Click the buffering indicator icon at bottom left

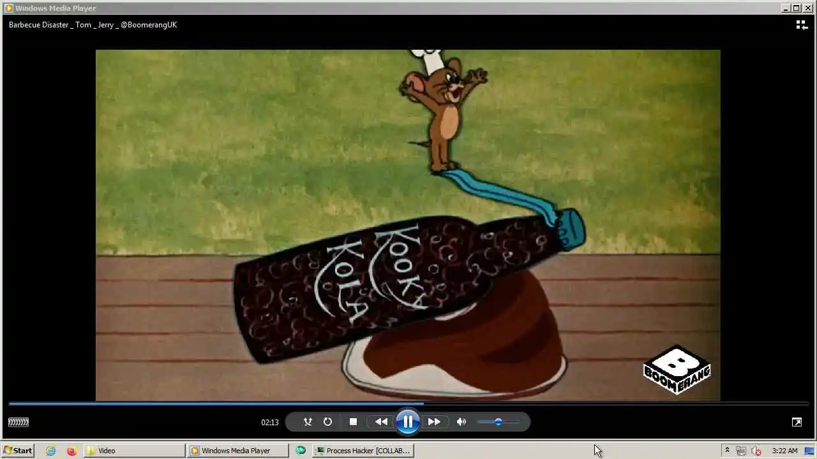[x=19, y=422]
